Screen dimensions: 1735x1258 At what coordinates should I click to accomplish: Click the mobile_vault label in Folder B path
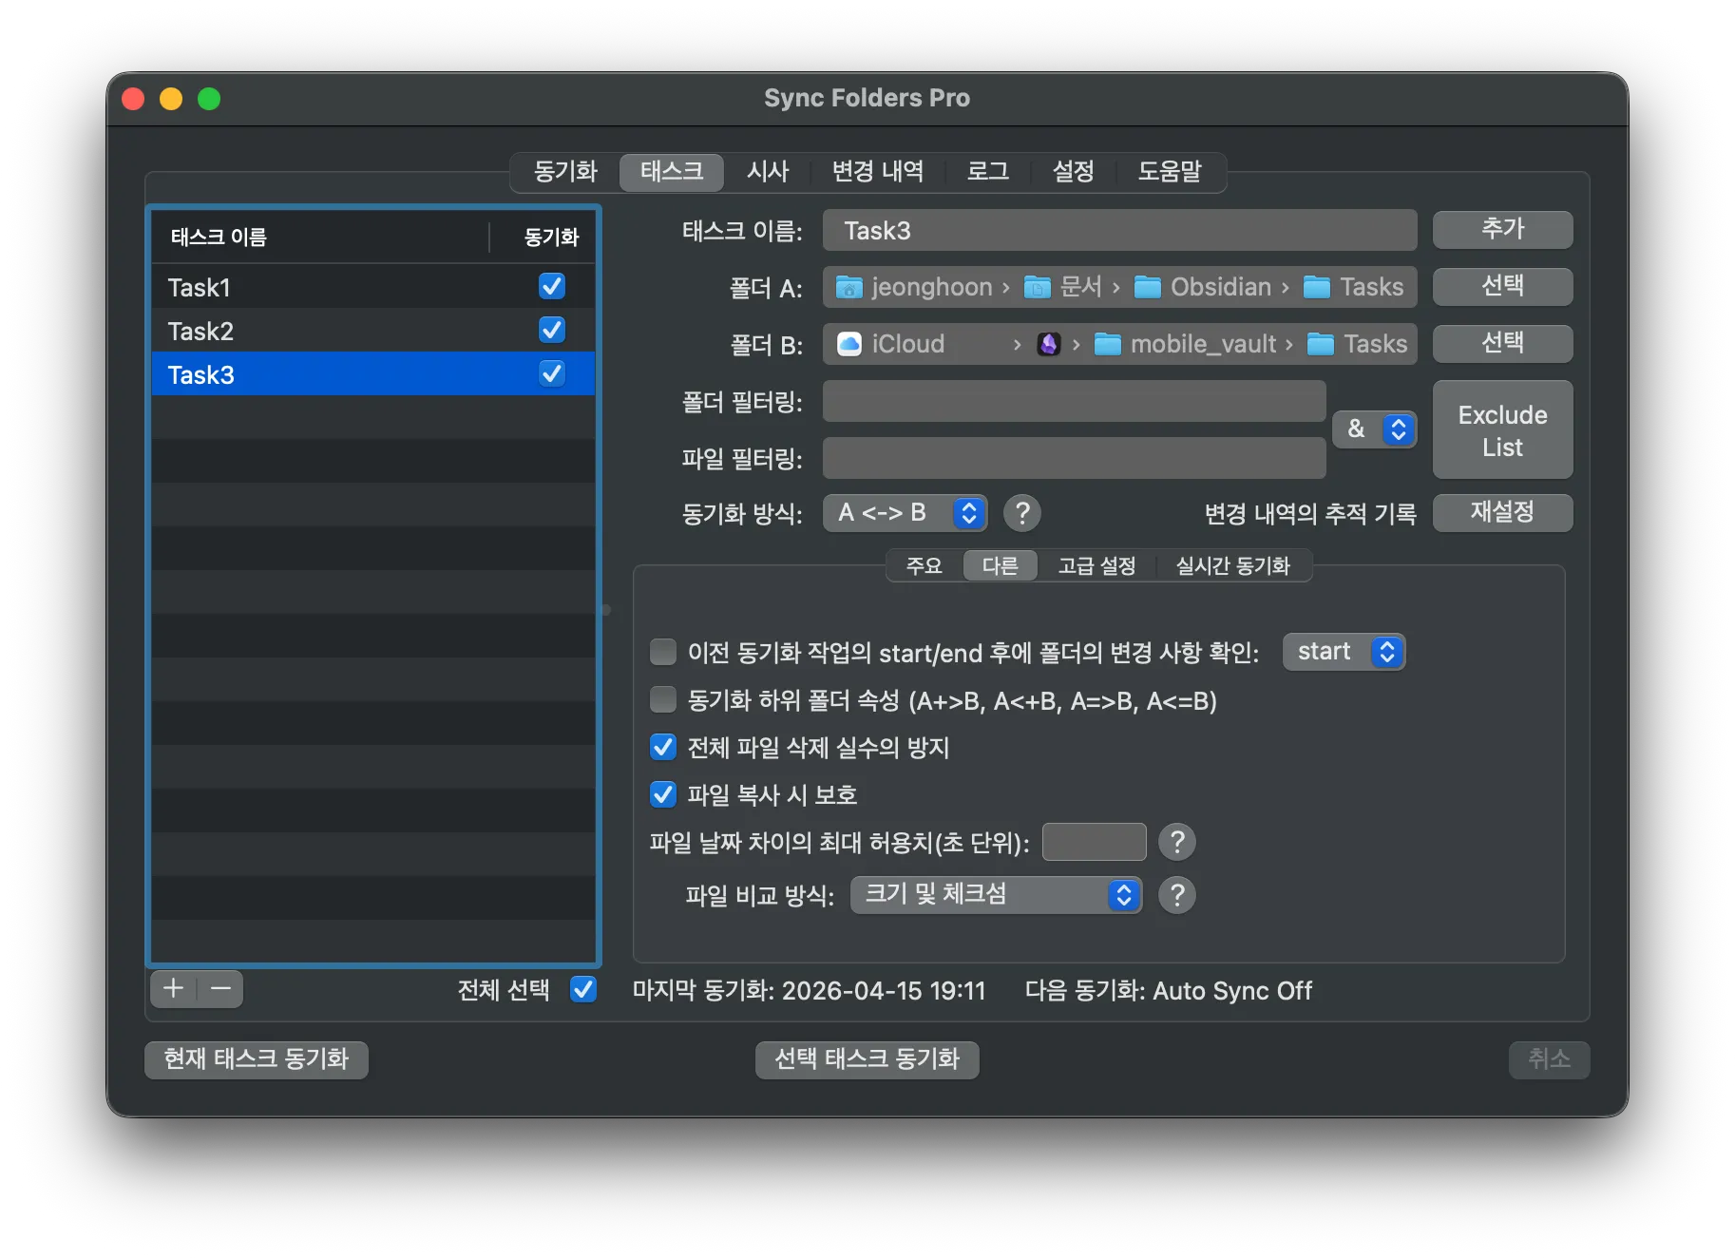(x=1203, y=344)
